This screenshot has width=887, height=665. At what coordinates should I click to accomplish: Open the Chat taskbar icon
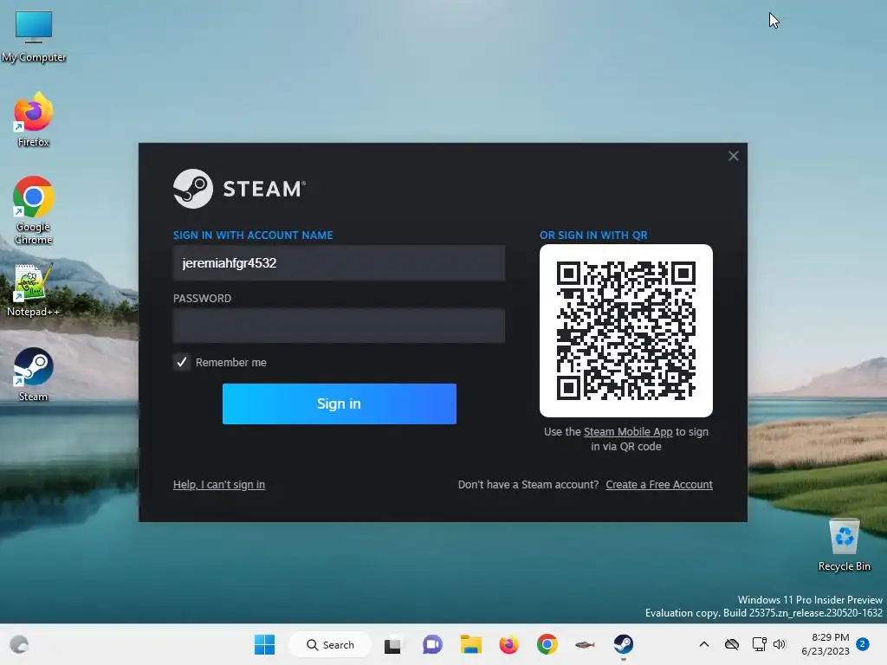click(432, 644)
